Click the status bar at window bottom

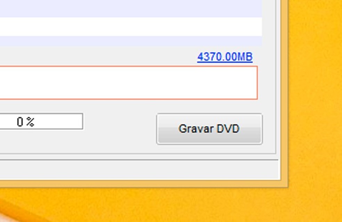140,170
